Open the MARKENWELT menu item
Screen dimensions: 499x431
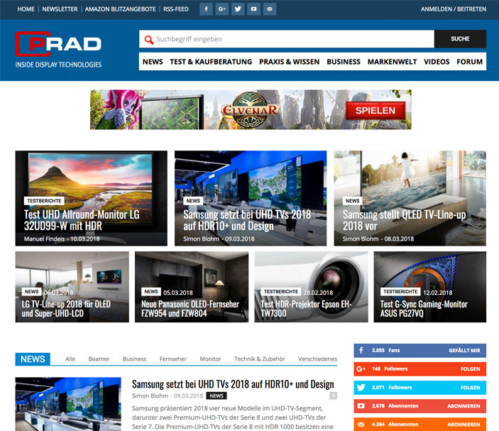tap(392, 62)
